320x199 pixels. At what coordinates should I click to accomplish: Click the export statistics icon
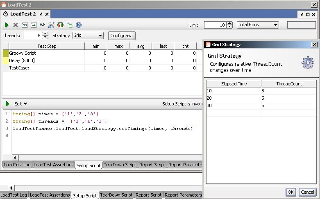[69, 25]
